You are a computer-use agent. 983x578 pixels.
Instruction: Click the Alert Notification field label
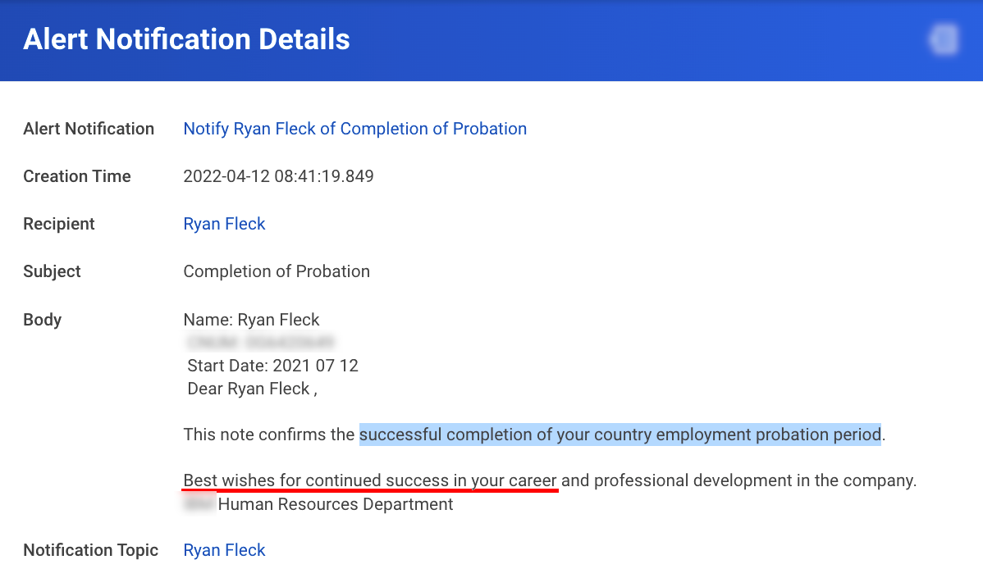click(89, 129)
